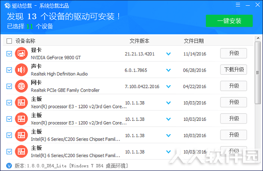Click the 已选择 11 个设备 text
263x171 pixels.
[30, 26]
